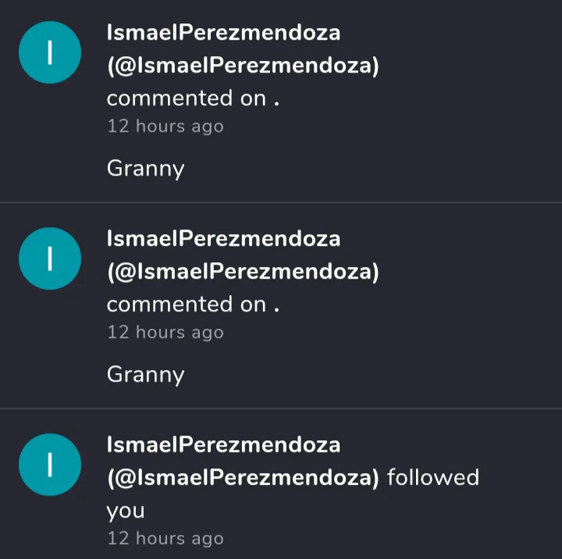The image size is (562, 559).
Task: Open IsmaelPerezmendoza's name in the topmost notification
Action: (x=223, y=33)
